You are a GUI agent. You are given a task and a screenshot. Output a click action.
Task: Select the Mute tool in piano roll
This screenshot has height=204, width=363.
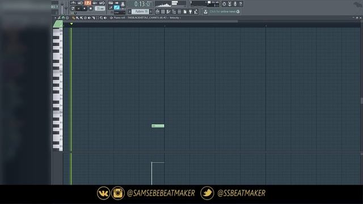click(x=89, y=18)
